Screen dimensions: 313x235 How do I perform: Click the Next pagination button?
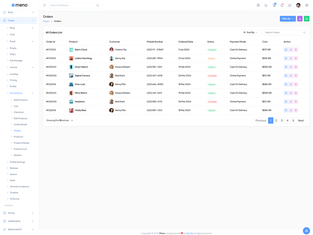click(x=300, y=121)
